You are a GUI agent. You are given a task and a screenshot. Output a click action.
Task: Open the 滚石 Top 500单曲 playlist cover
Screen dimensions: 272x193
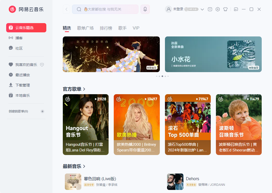click(x=188, y=117)
